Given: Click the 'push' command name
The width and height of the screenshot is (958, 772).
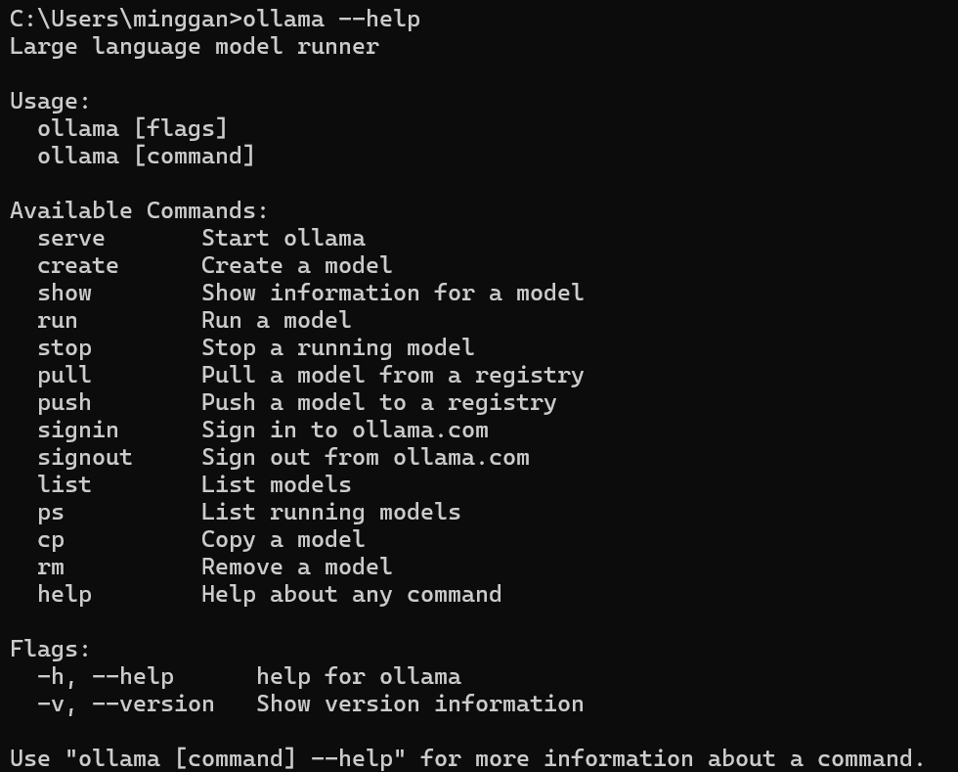Looking at the screenshot, I should point(65,403).
